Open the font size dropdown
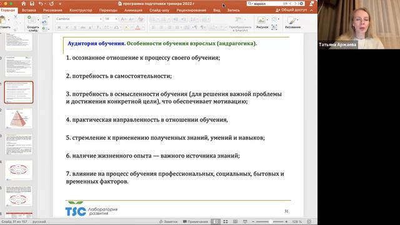The width and height of the screenshot is (400, 225). point(116,19)
